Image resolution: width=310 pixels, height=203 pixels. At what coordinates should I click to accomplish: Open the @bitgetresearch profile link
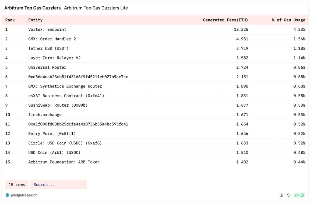tap(24, 195)
